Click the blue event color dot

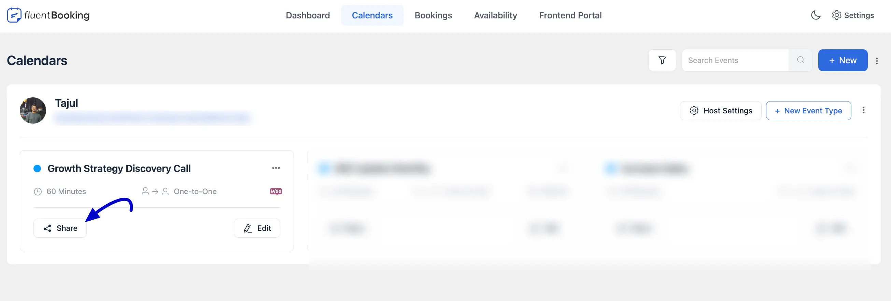click(37, 169)
